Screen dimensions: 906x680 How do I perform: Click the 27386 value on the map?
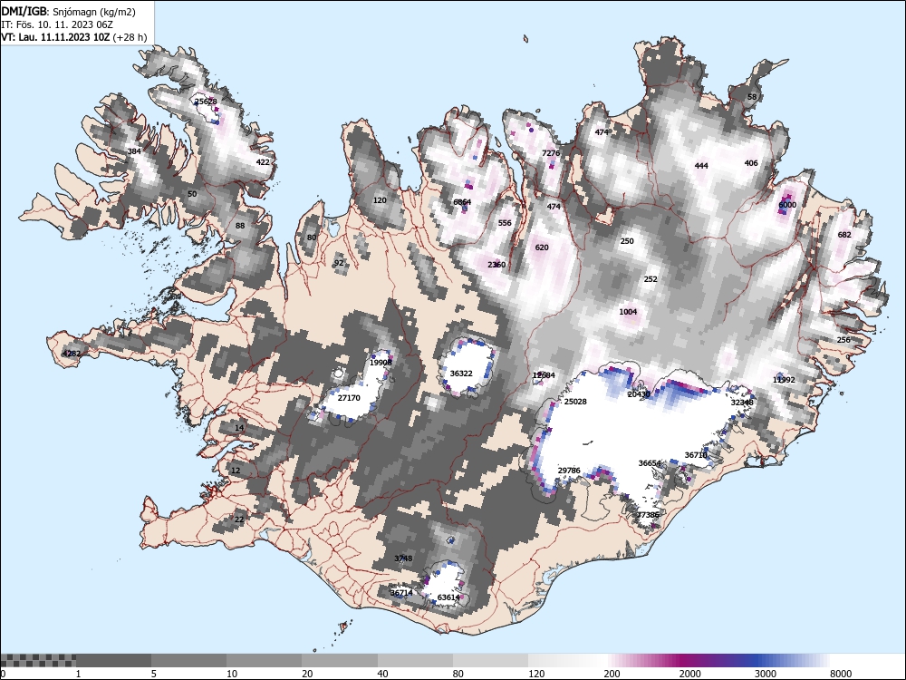click(x=648, y=515)
